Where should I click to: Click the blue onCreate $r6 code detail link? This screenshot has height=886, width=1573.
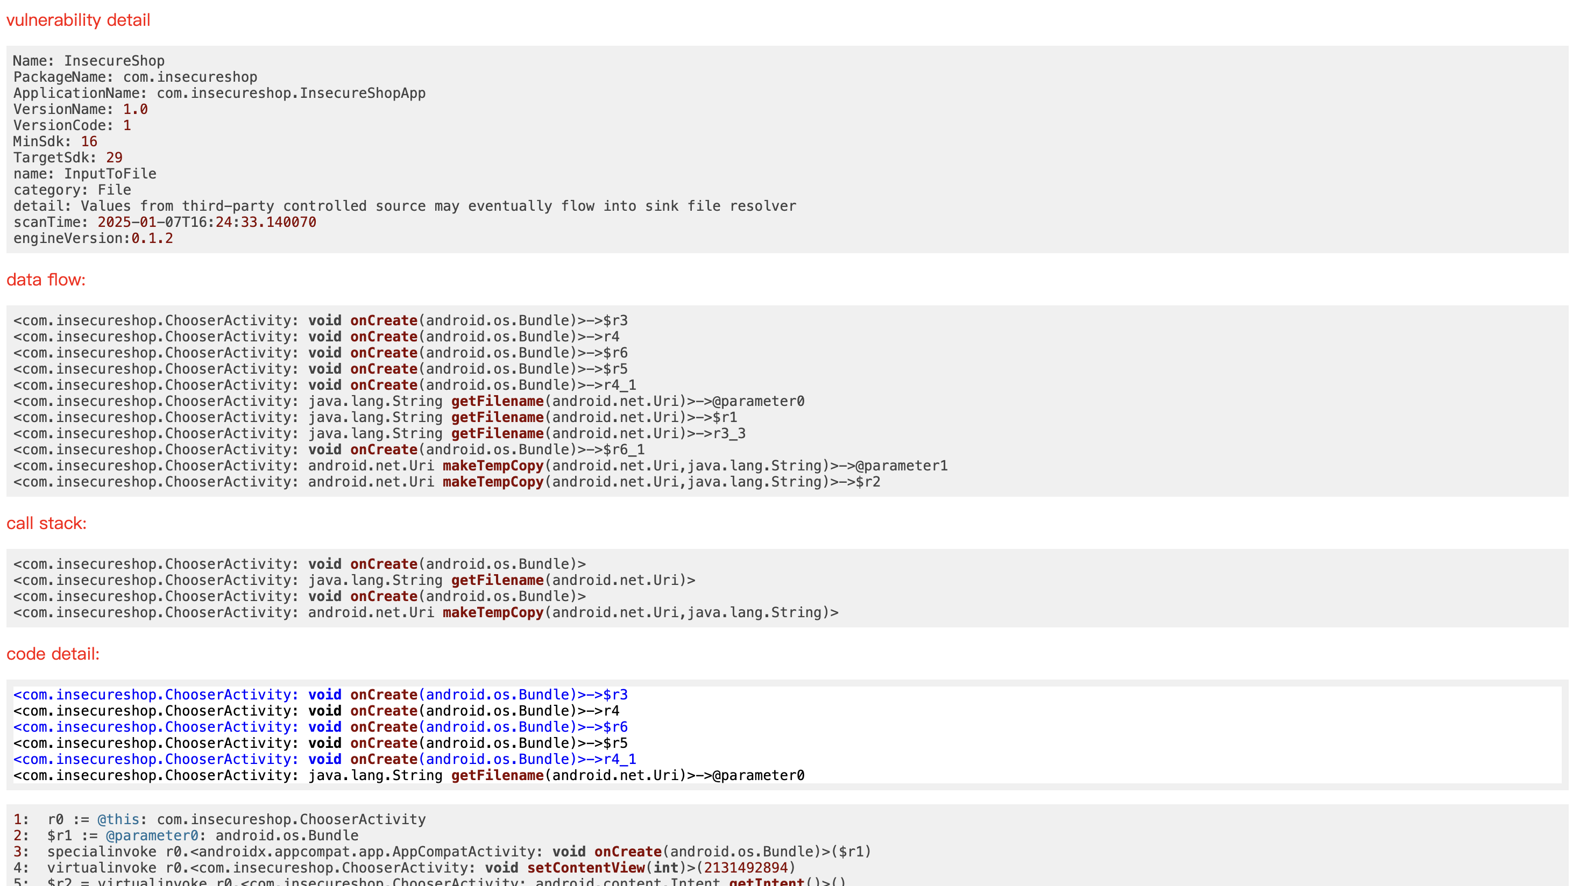click(x=320, y=727)
